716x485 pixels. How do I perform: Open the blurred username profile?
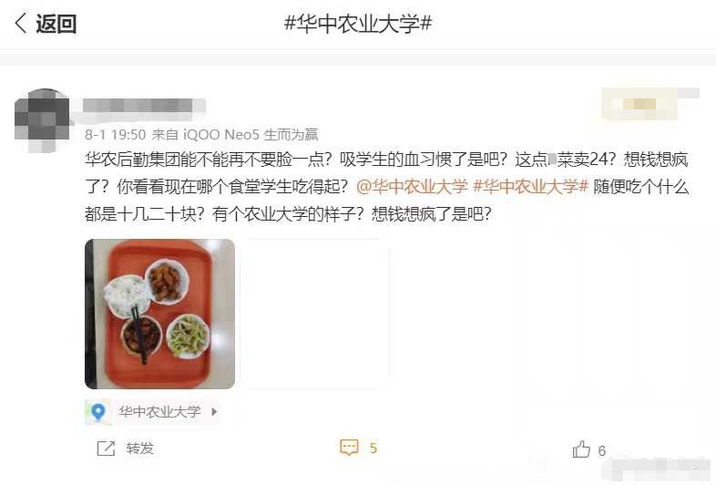(x=144, y=107)
